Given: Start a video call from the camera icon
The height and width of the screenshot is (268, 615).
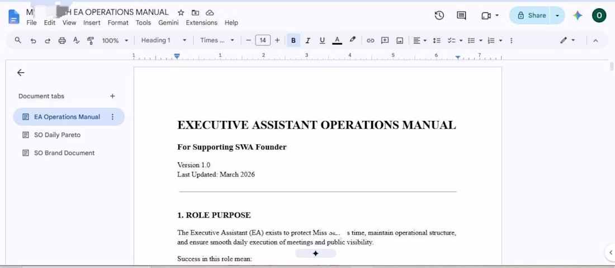Looking at the screenshot, I should click(486, 16).
